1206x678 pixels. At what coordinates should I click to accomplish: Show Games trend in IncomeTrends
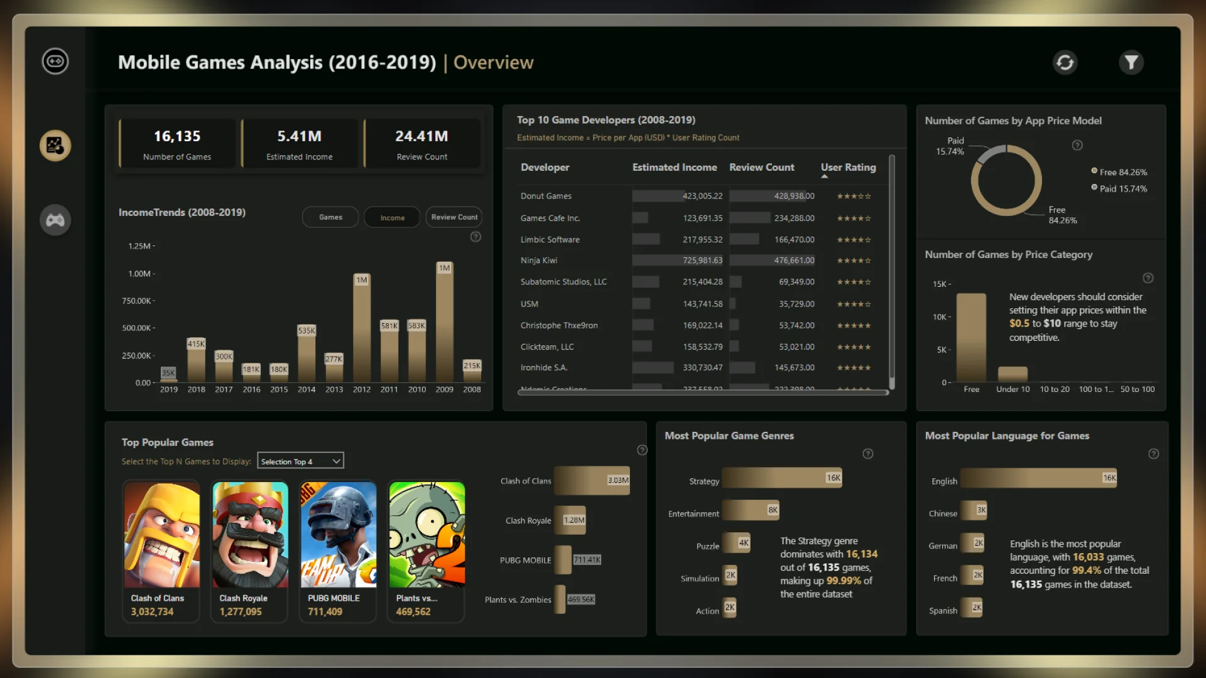pyautogui.click(x=330, y=217)
